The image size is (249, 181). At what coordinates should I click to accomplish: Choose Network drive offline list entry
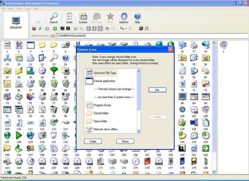(x=105, y=129)
